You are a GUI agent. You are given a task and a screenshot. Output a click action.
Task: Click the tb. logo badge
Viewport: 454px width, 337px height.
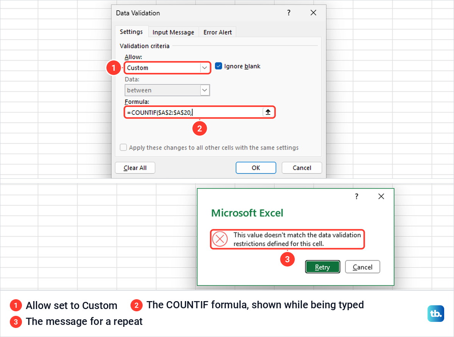point(436,313)
